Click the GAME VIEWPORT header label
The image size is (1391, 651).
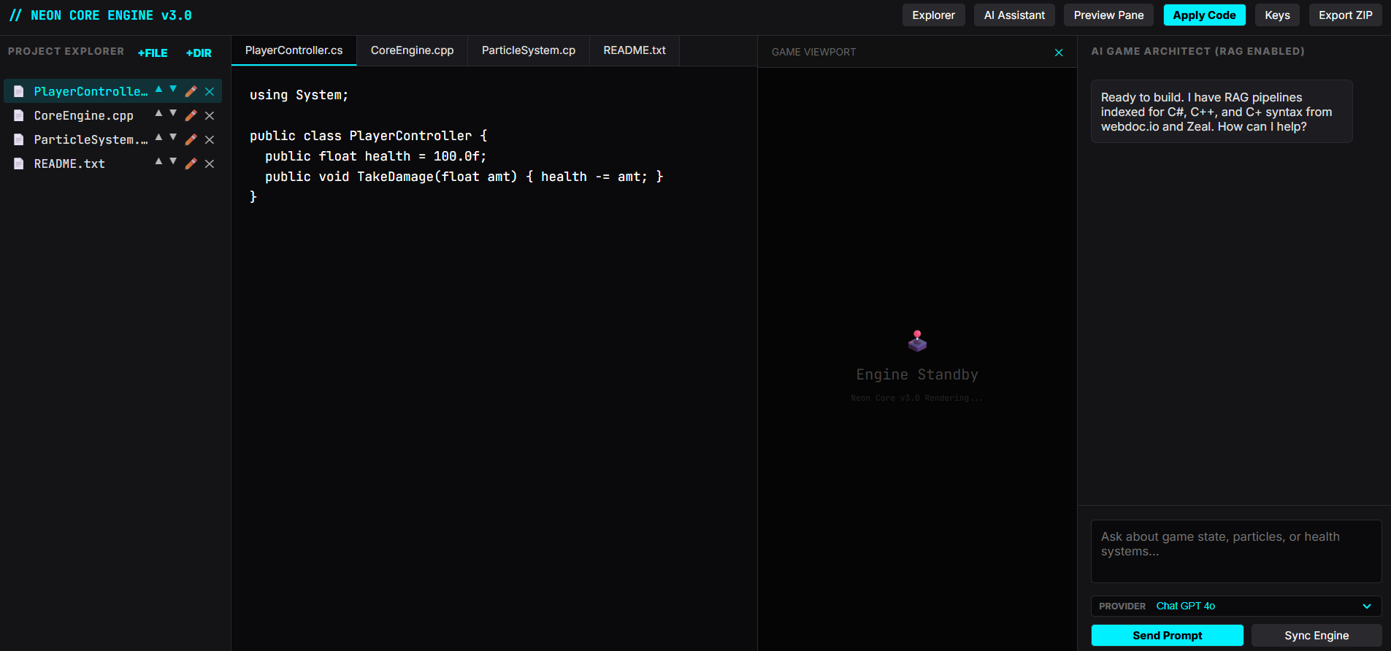(x=813, y=52)
